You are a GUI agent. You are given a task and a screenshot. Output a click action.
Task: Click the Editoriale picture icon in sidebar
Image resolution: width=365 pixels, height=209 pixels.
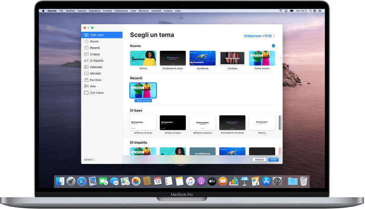[86, 67]
